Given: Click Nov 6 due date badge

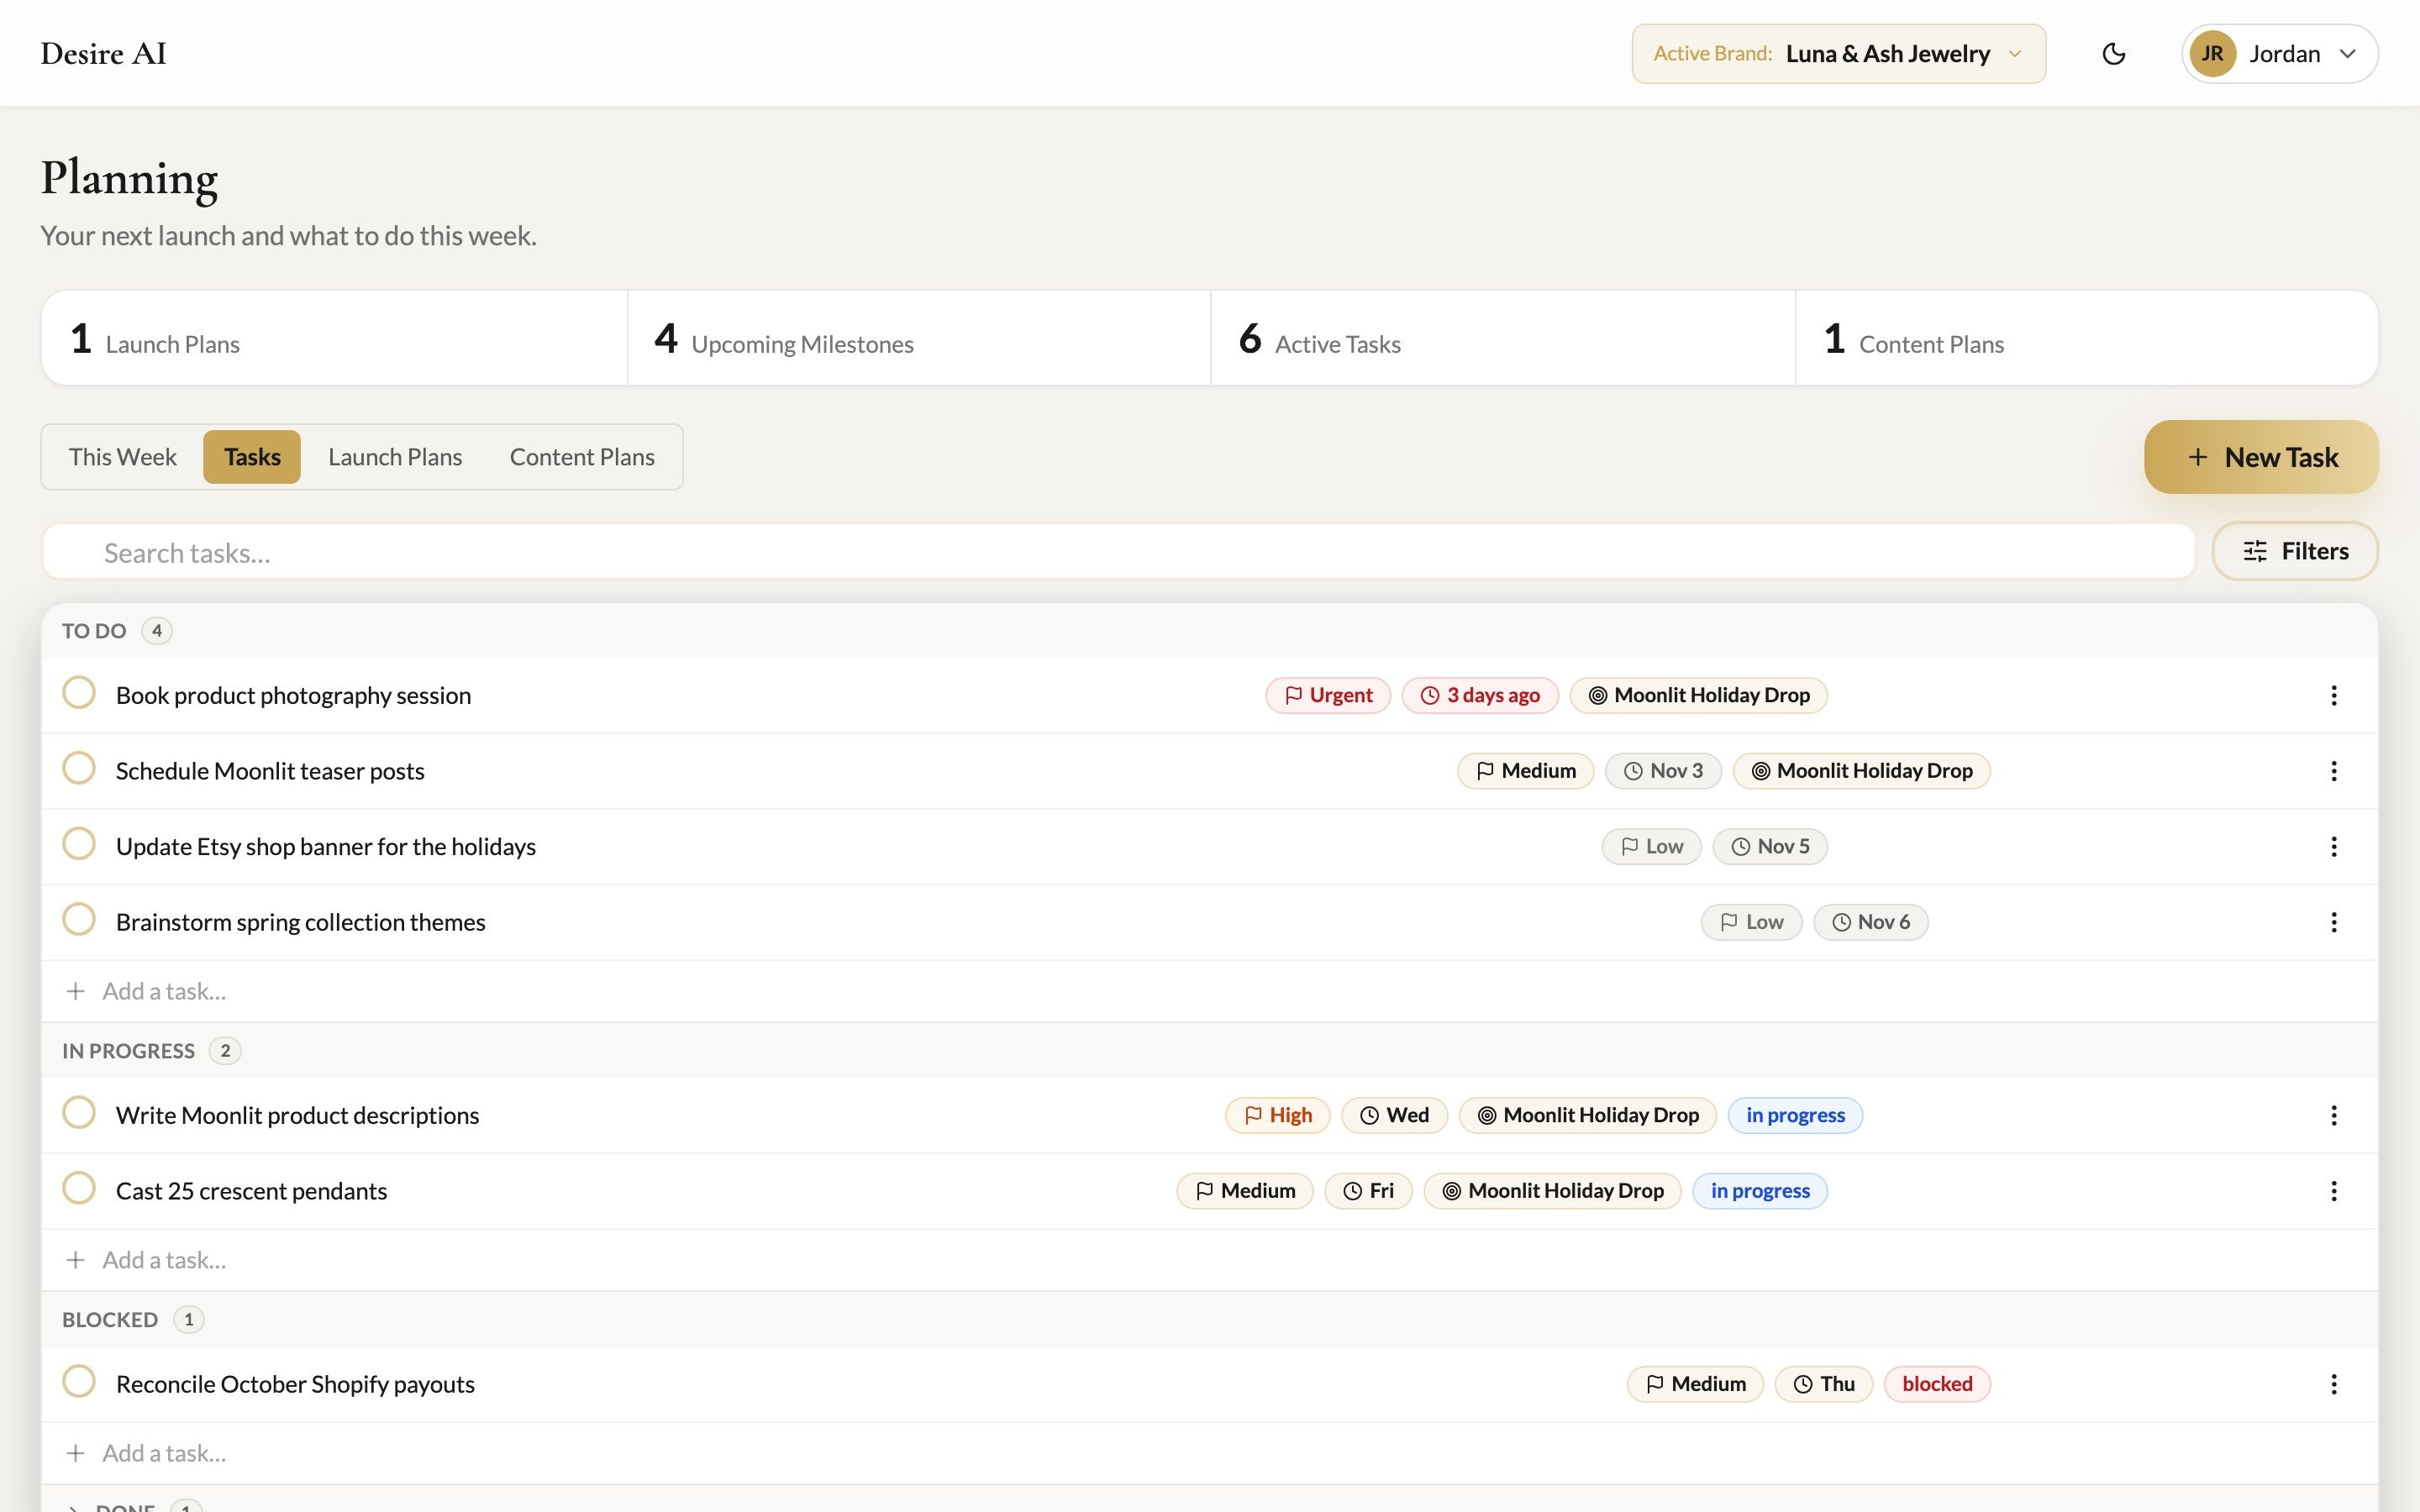Looking at the screenshot, I should coord(1870,922).
